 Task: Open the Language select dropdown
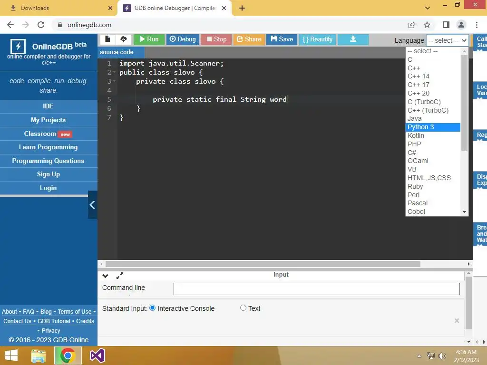pos(447,40)
